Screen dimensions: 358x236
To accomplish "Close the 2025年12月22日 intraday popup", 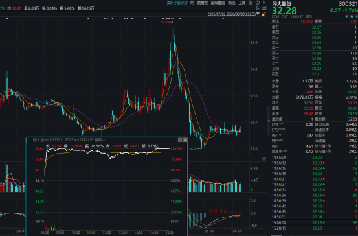I will [185, 140].
